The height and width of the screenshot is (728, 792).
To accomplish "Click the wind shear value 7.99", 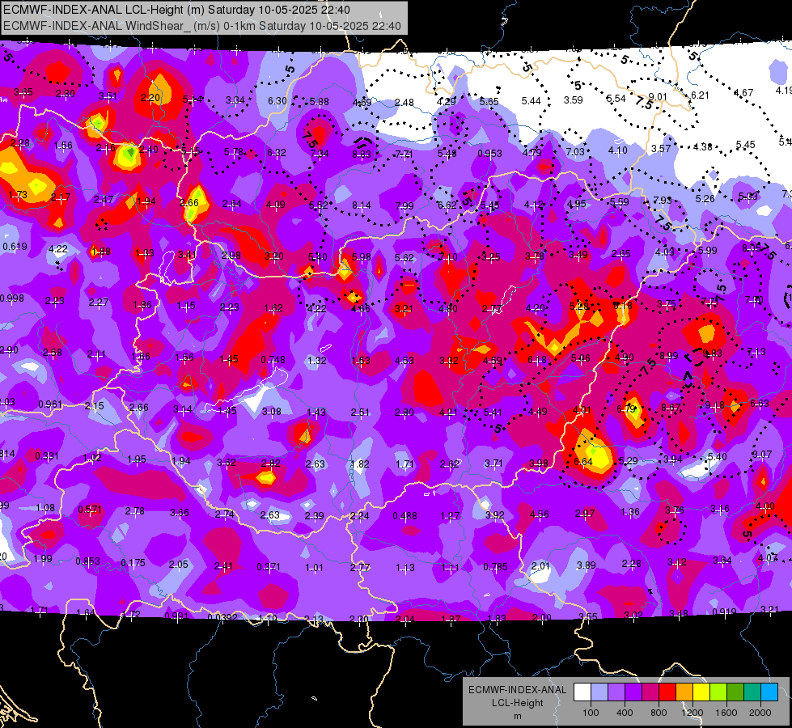I will 404,205.
